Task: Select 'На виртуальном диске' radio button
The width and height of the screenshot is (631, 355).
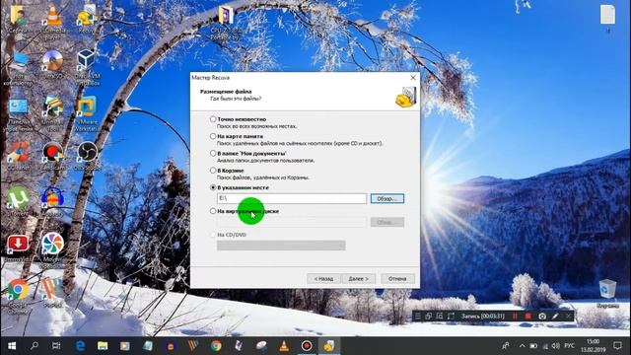Action: click(213, 211)
